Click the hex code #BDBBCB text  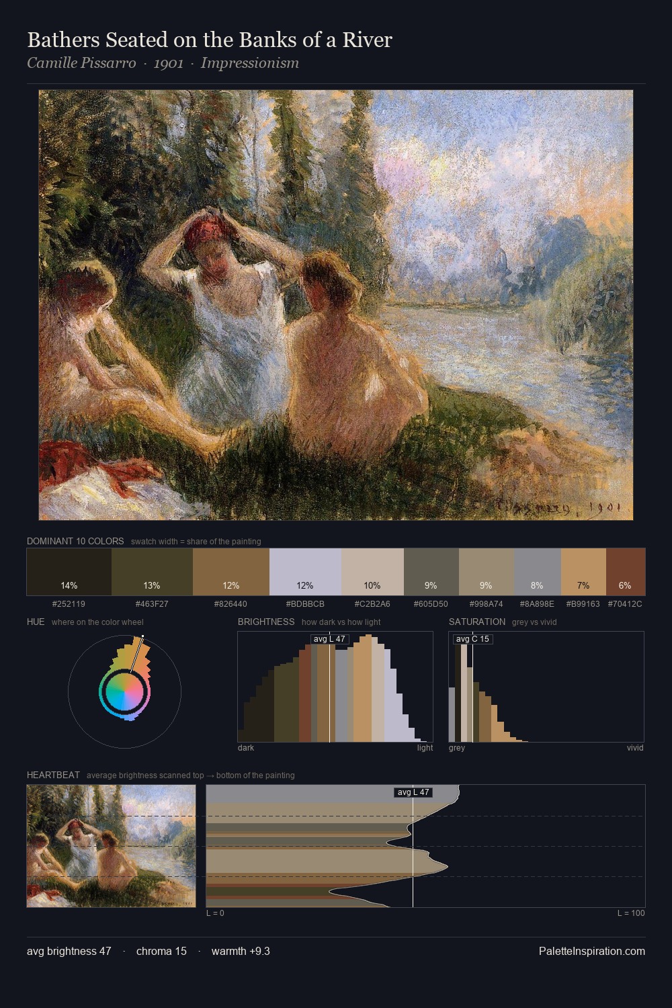pos(305,604)
